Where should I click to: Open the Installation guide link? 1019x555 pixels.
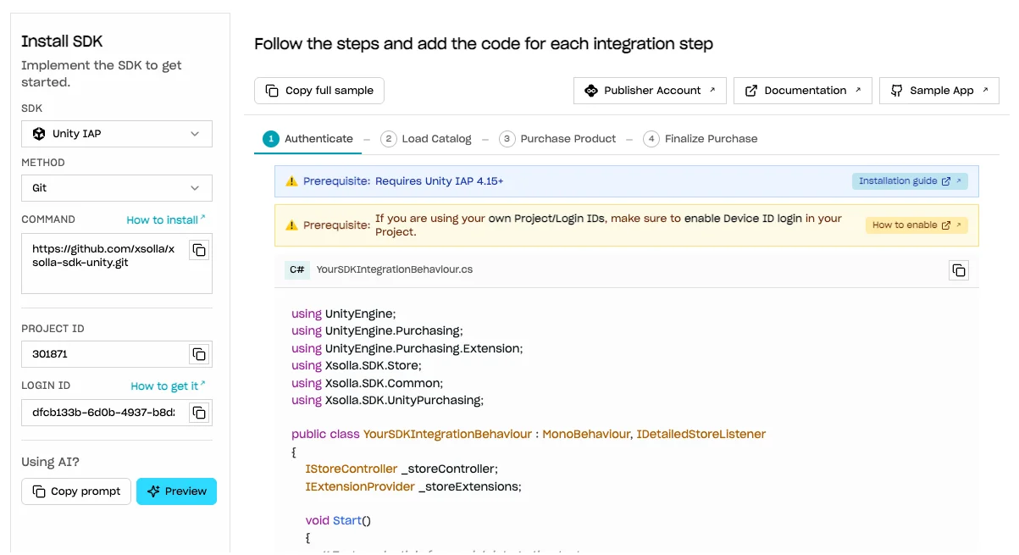point(910,181)
